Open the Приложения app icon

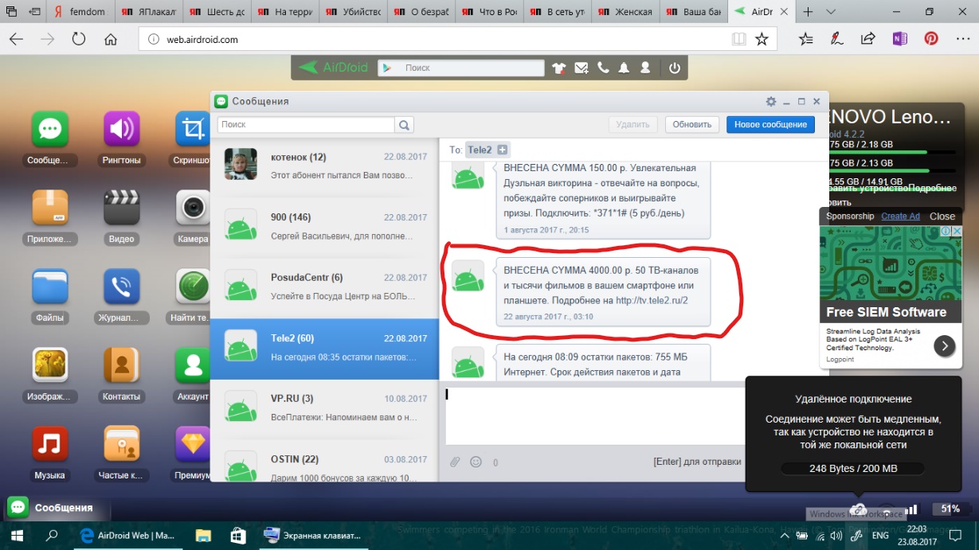50,207
